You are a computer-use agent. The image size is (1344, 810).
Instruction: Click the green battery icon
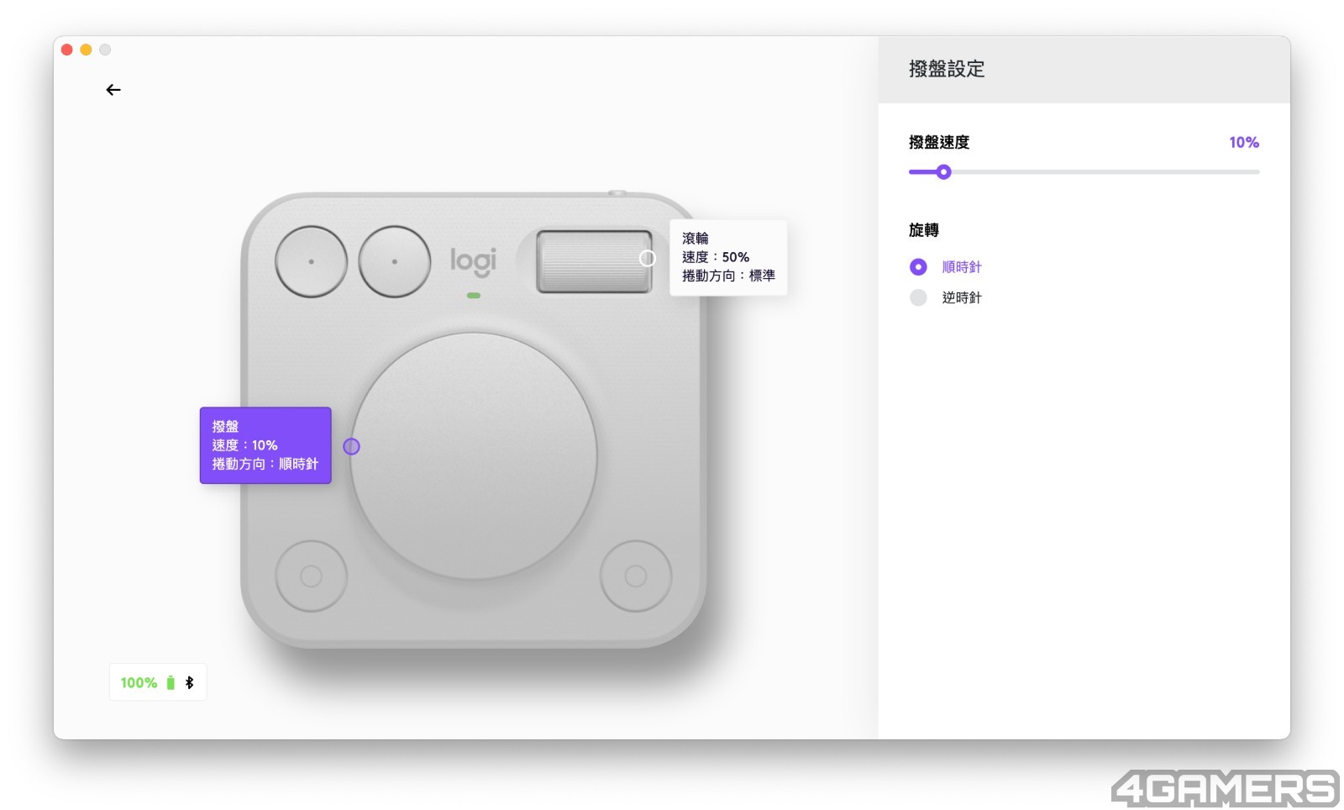pyautogui.click(x=171, y=682)
